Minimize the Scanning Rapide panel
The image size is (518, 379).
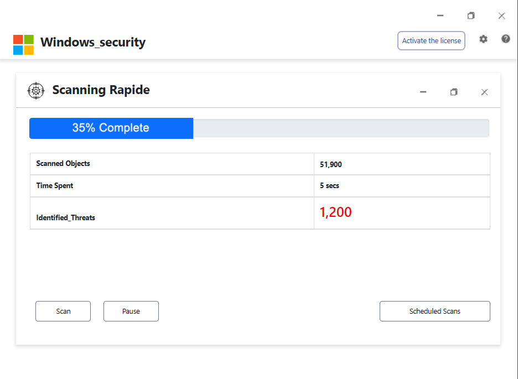[423, 92]
